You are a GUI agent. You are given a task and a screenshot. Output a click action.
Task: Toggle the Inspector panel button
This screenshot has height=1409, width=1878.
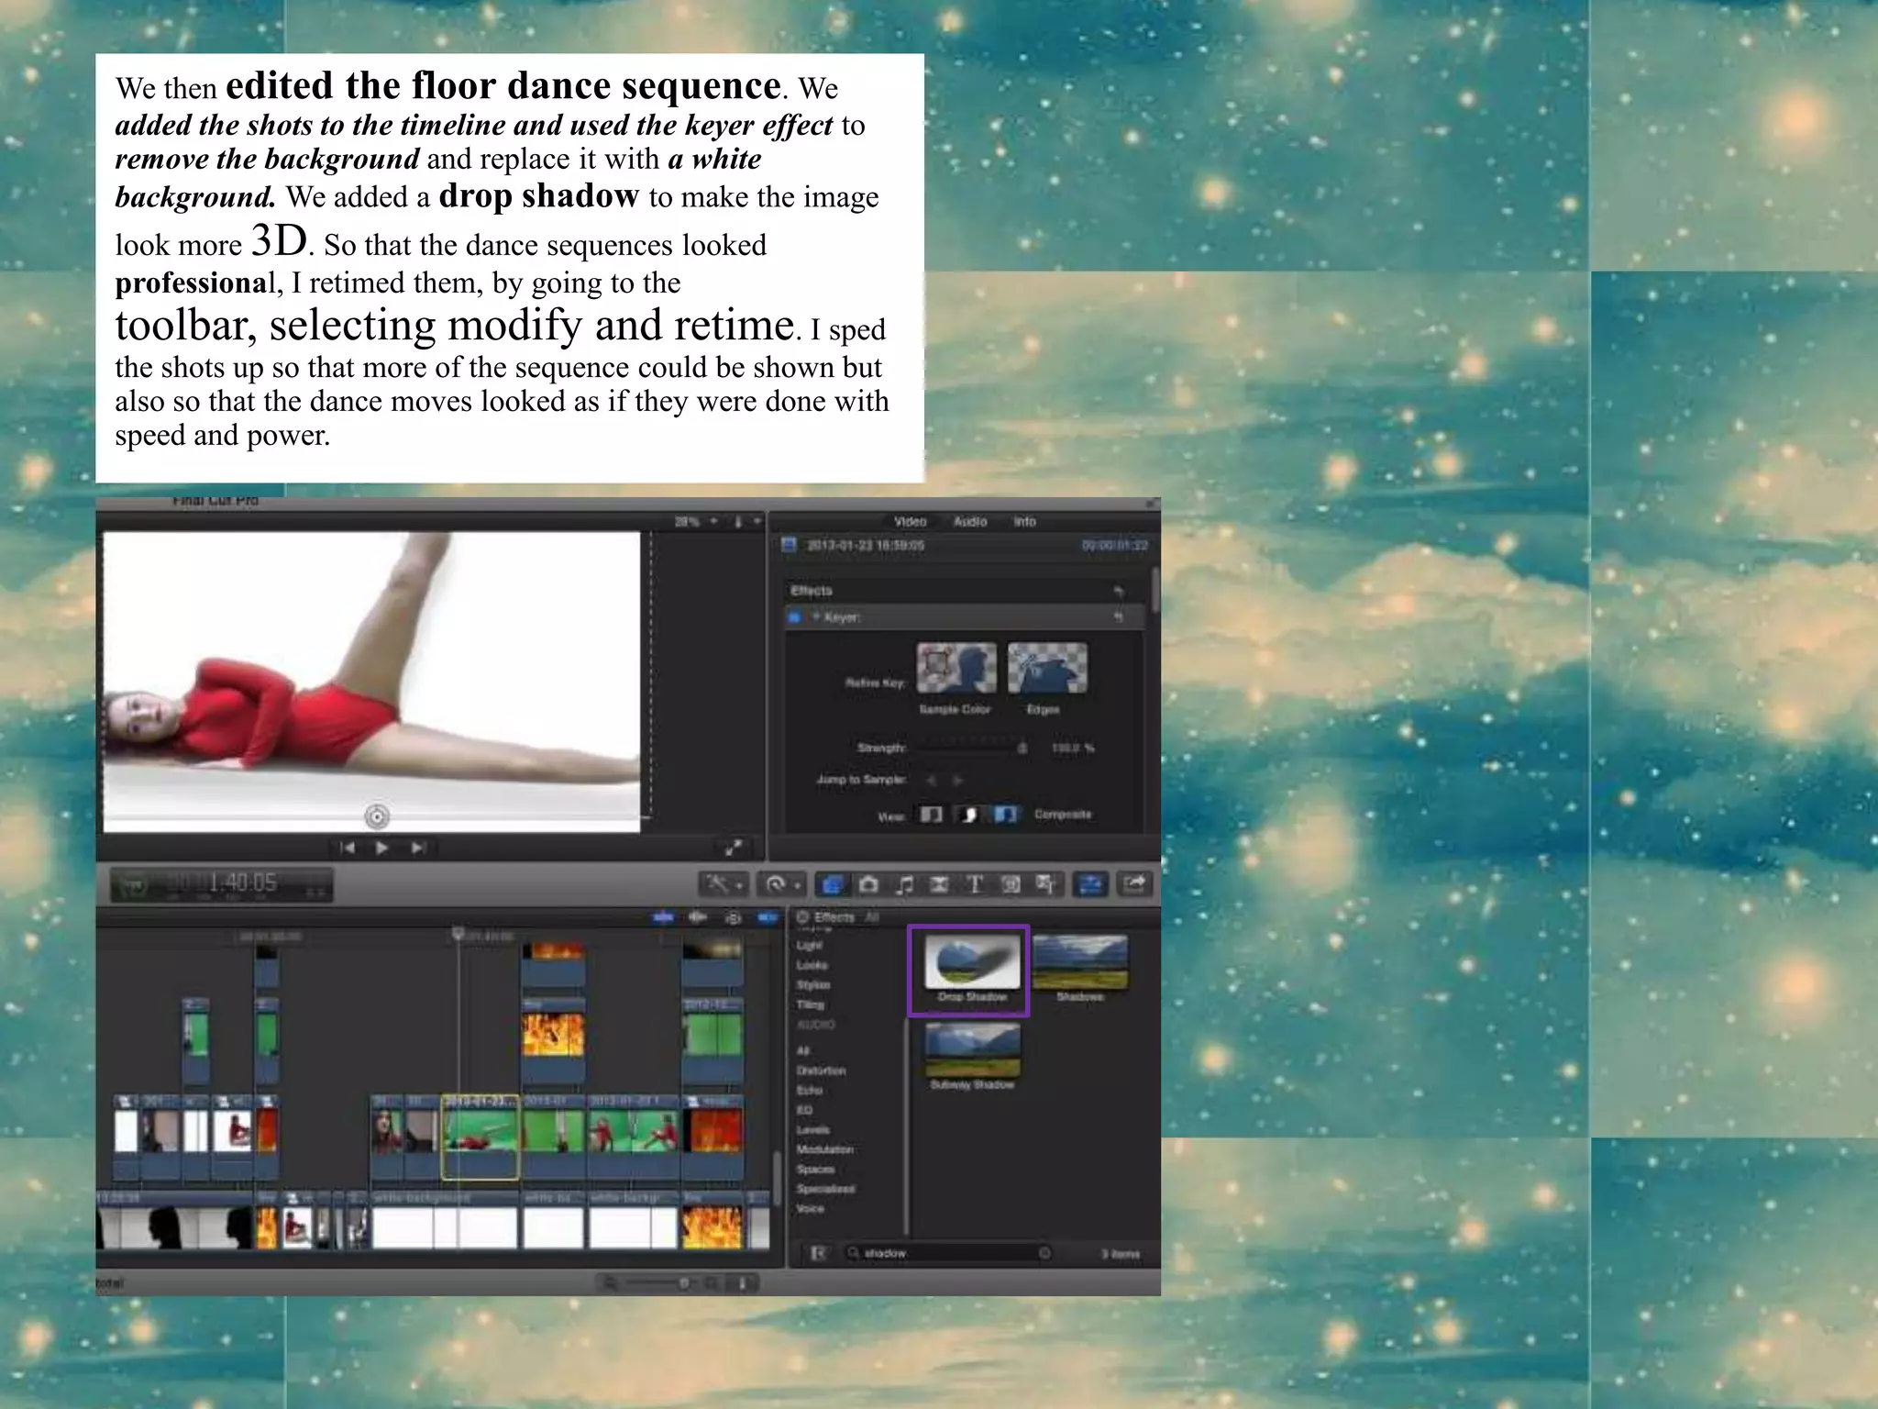pyautogui.click(x=1091, y=884)
